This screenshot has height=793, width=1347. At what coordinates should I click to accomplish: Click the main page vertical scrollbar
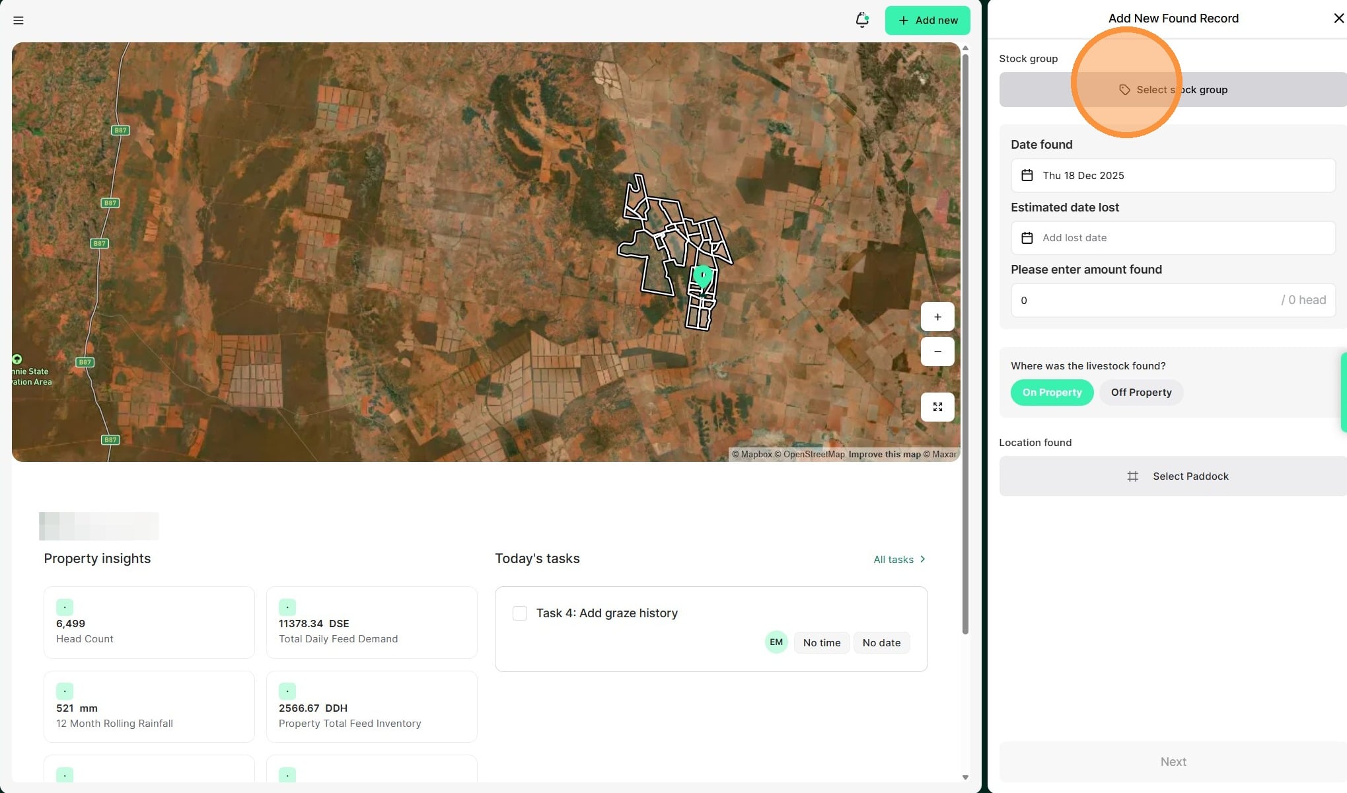coord(965,344)
